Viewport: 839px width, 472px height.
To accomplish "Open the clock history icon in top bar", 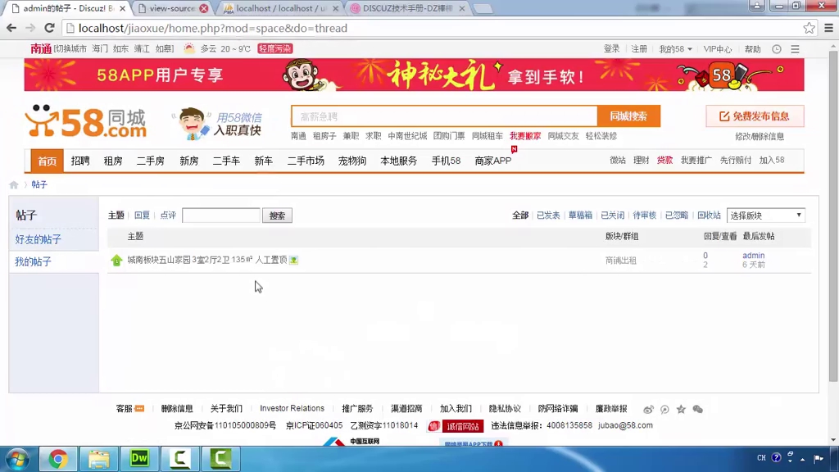I will pos(777,48).
